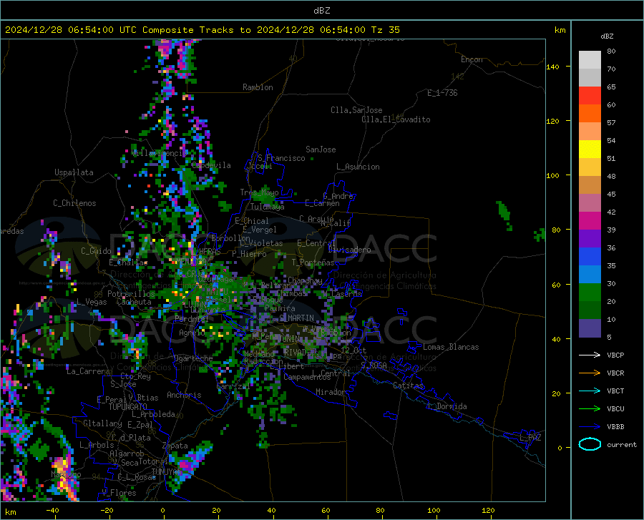Image resolution: width=644 pixels, height=520 pixels.
Task: Pick the purple 39-36 dBZ swatch
Action: tap(590, 239)
